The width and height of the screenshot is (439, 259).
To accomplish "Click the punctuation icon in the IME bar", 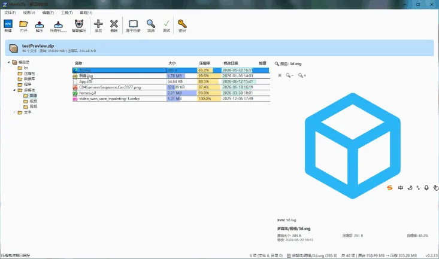I will tap(418, 188).
